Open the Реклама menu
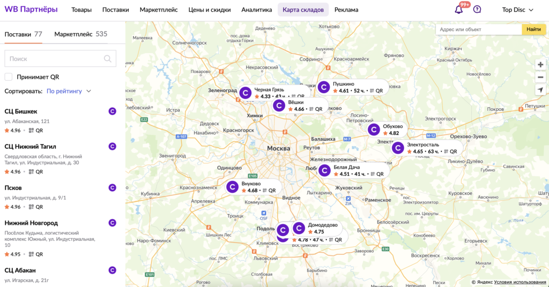Screen dimensions: 549x287 coord(346,10)
